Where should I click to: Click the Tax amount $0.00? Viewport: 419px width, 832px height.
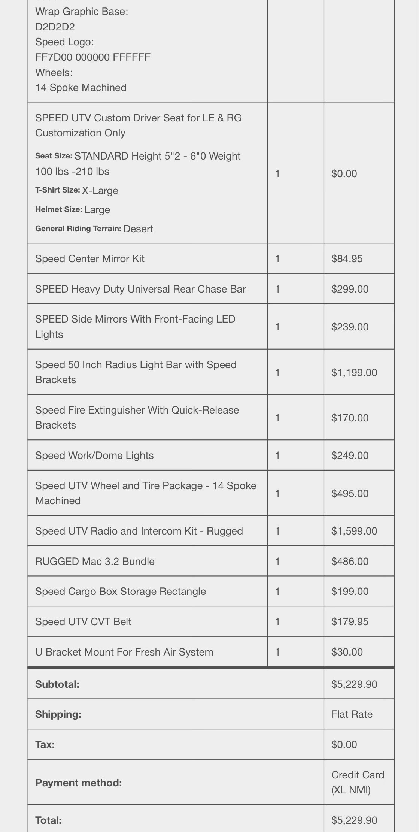344,745
